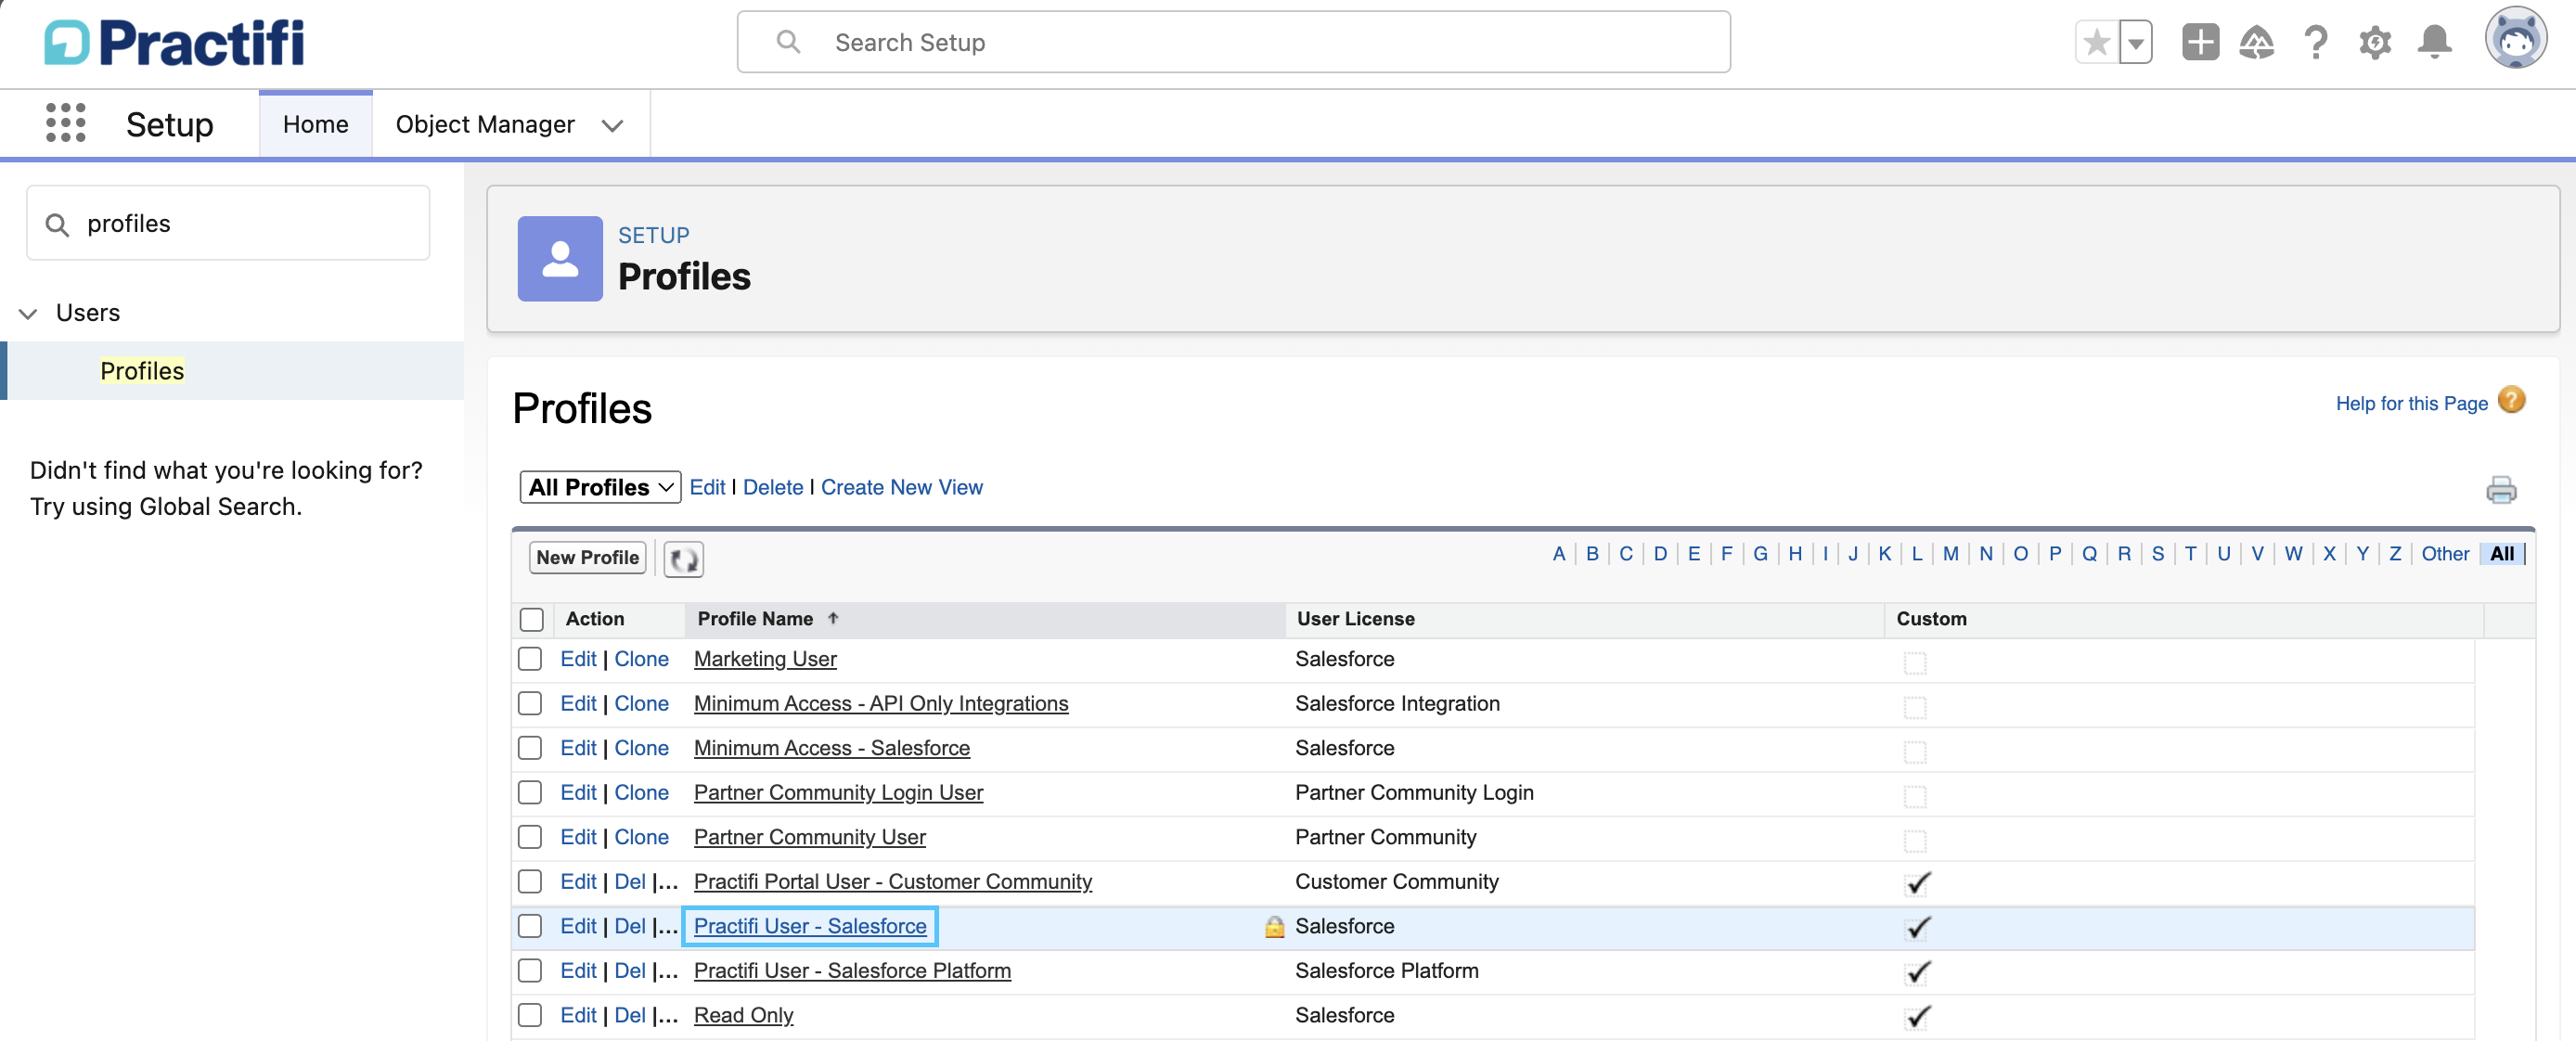Check the Partner Community Login User checkbox
Image resolution: width=2576 pixels, height=1041 pixels.
530,792
